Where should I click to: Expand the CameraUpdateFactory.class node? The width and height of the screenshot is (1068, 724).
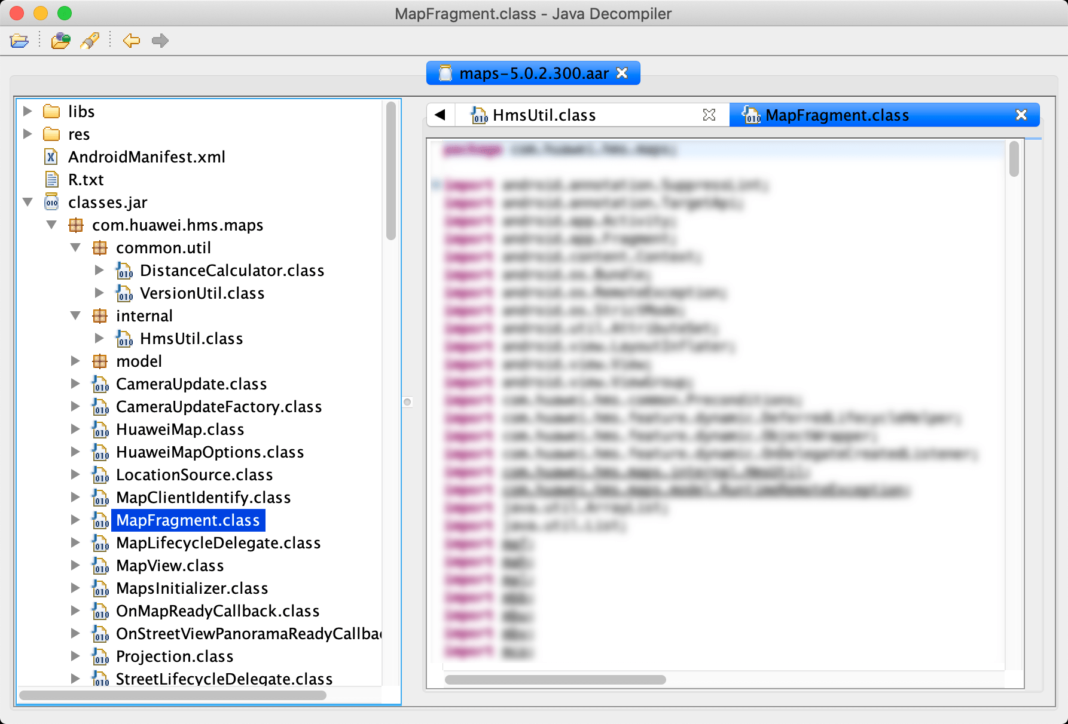click(x=75, y=406)
